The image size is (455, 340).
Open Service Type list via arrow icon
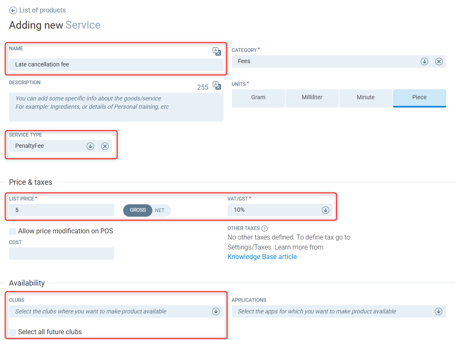pyautogui.click(x=90, y=146)
